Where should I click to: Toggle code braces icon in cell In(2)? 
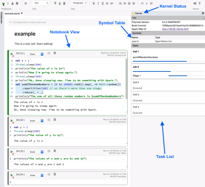point(49,120)
